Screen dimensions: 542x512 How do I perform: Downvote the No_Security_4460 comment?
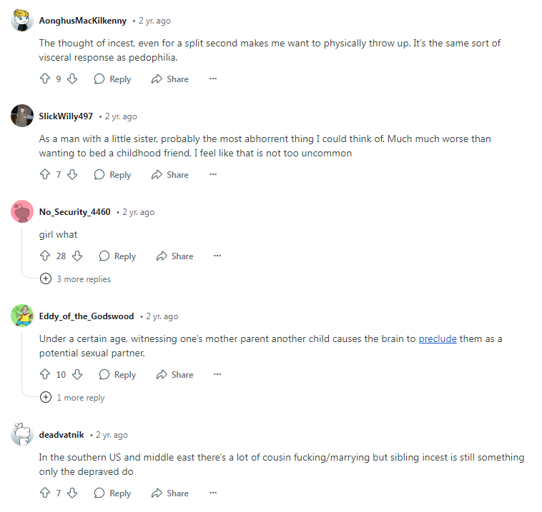78,256
